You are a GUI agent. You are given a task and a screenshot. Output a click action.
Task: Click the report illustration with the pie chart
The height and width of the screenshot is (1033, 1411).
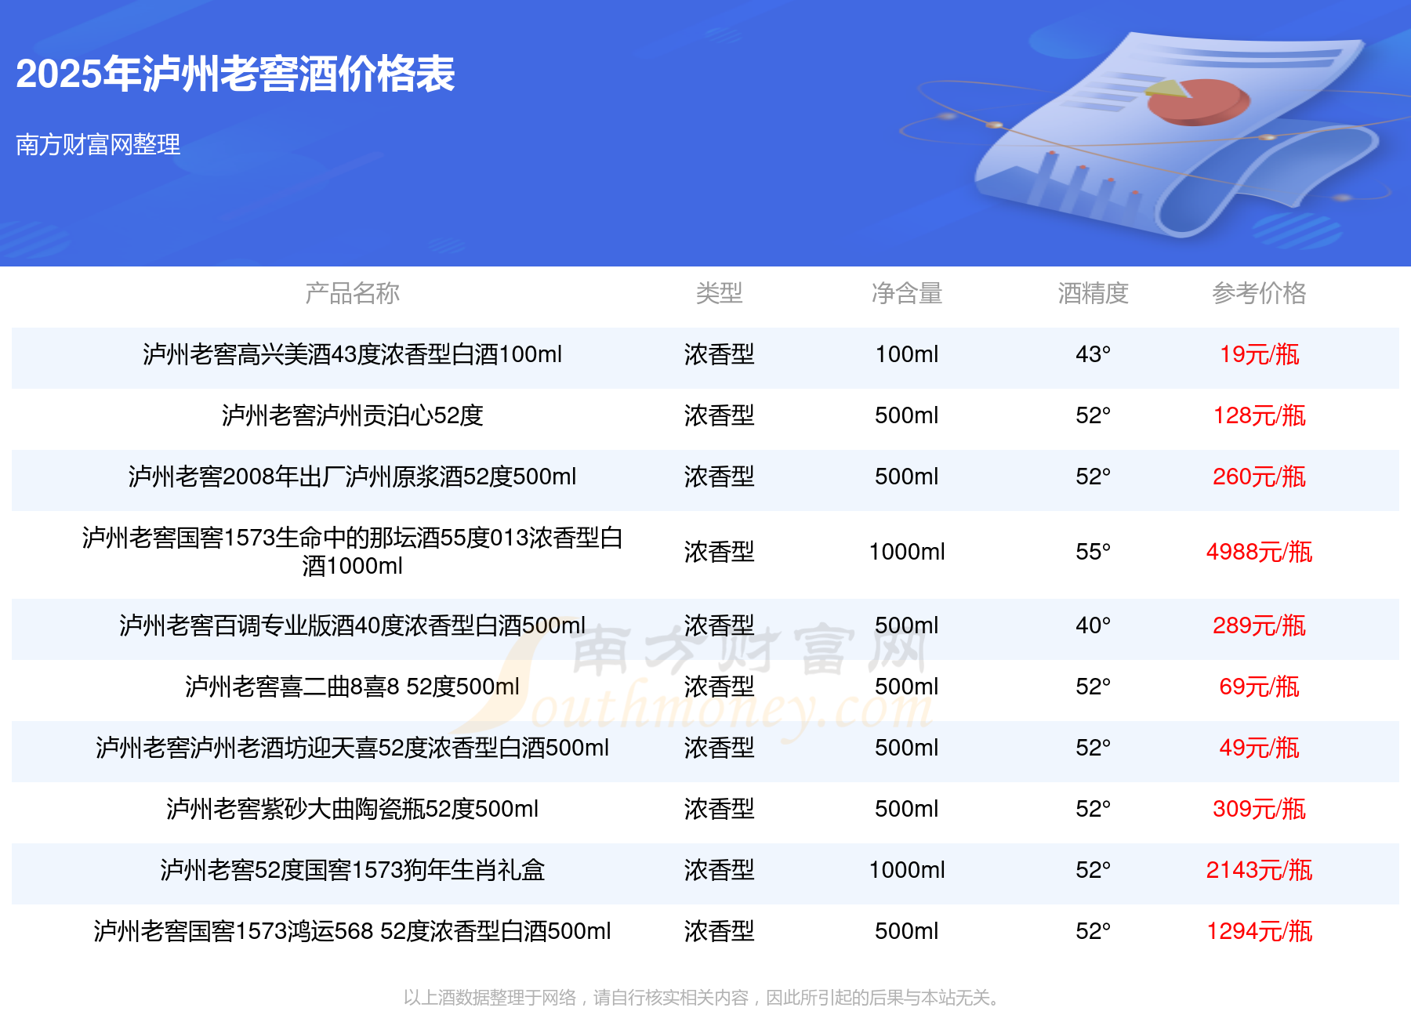point(1176,133)
